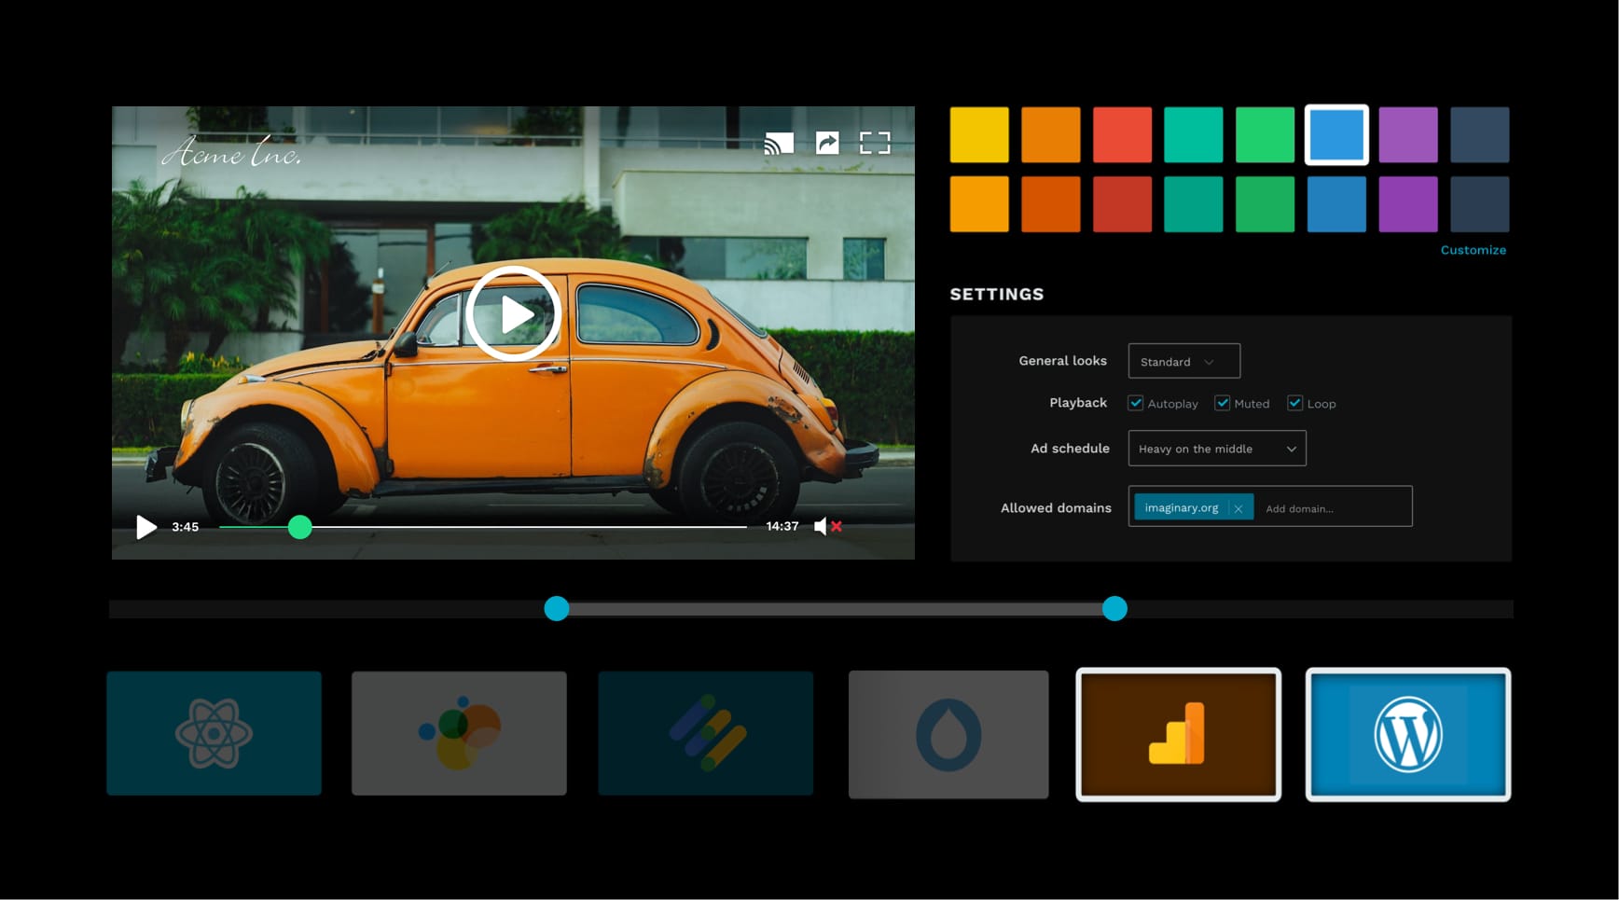Select the Google Analytics integration

click(1178, 733)
